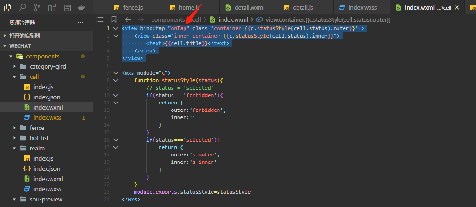This screenshot has width=476, height=207.
Task: Expand the 打开的编辑器 section
Action: click(24, 36)
